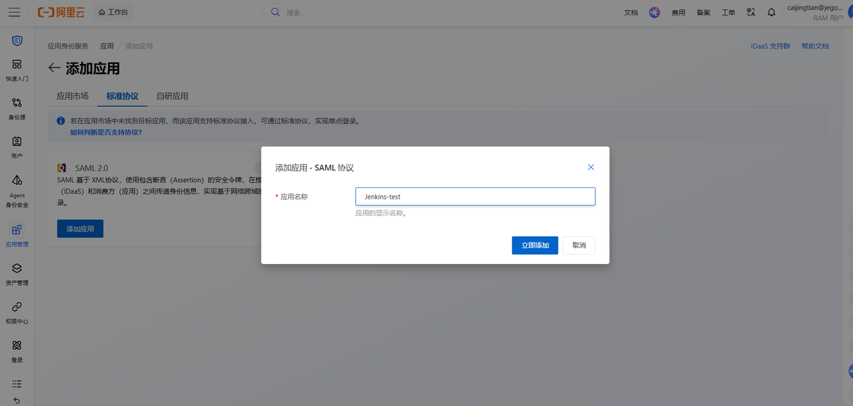Cancel the dialog with 取消

(x=579, y=245)
